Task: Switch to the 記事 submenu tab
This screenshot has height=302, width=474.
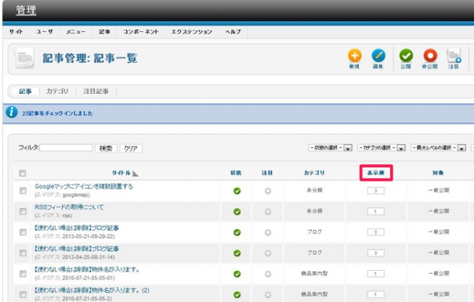Action: (x=25, y=92)
